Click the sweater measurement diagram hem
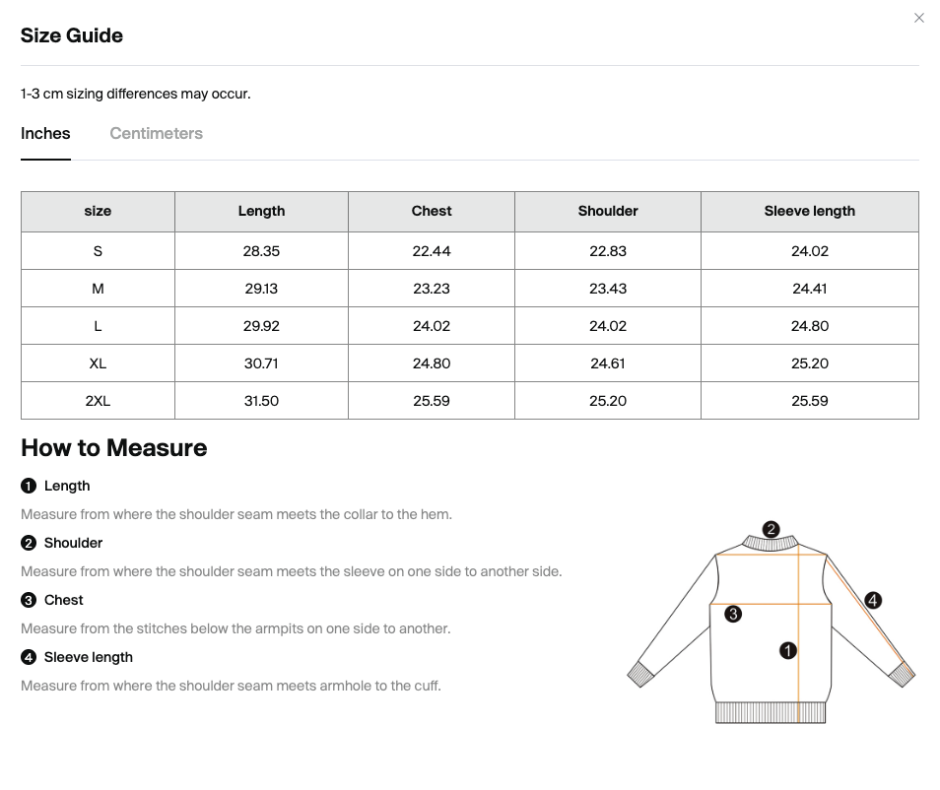 (x=771, y=713)
